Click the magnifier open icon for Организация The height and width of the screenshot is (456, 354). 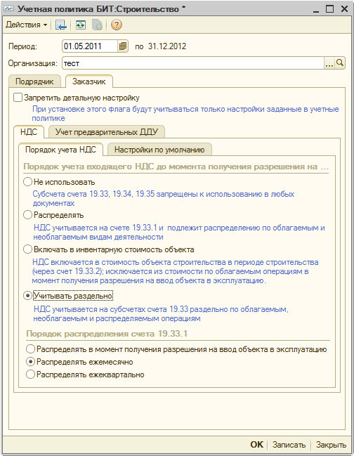tap(340, 63)
